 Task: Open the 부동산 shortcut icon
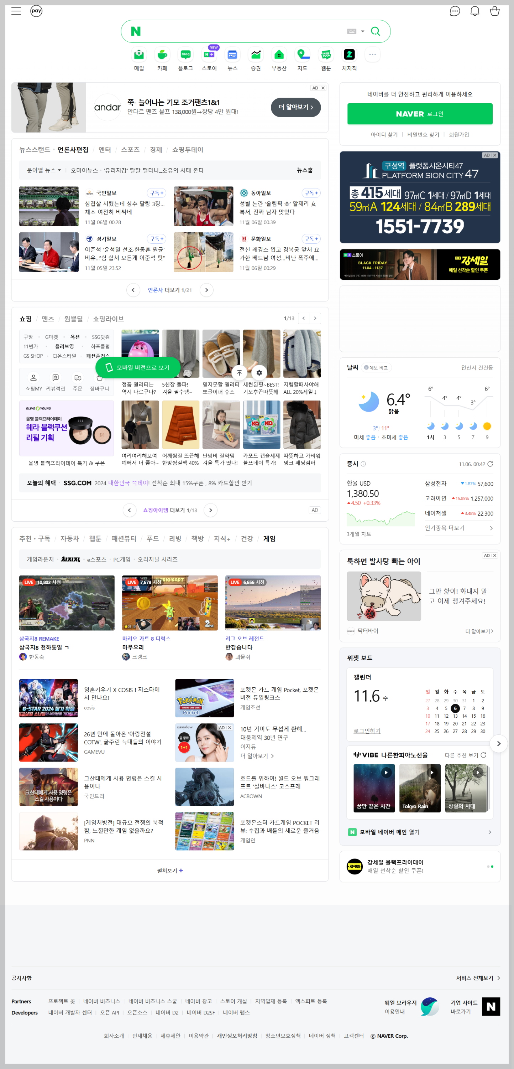click(279, 55)
